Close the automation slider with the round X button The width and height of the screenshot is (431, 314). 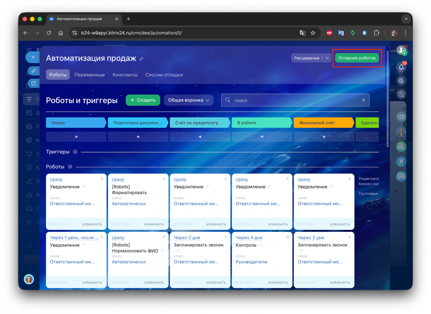[x=33, y=57]
